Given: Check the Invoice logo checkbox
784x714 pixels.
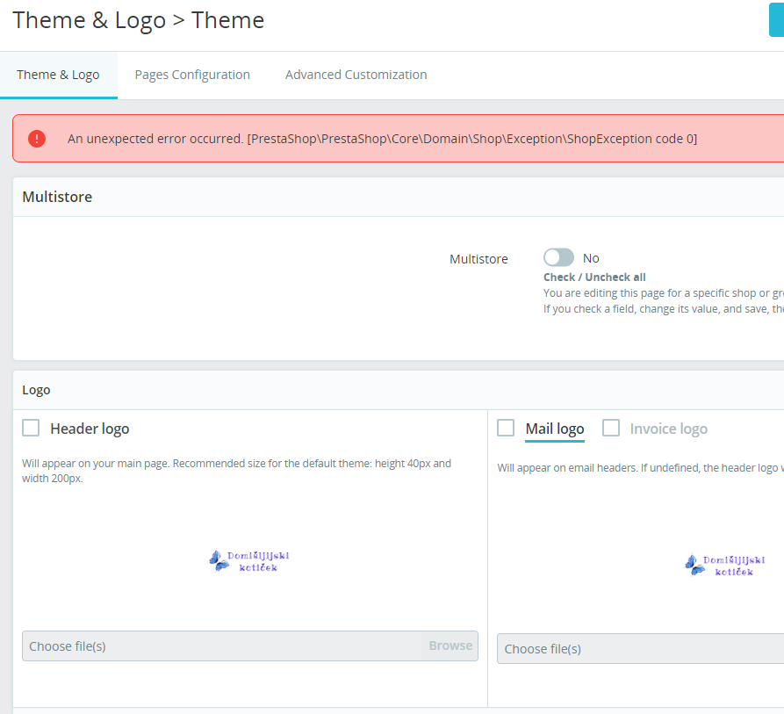Looking at the screenshot, I should point(611,427).
